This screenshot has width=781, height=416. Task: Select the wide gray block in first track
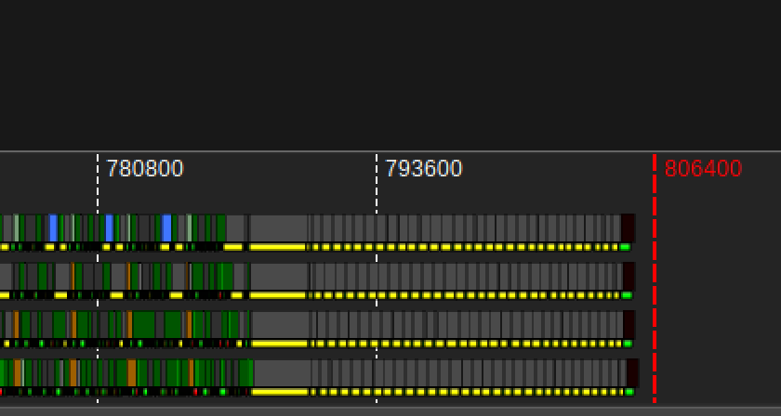click(x=278, y=228)
